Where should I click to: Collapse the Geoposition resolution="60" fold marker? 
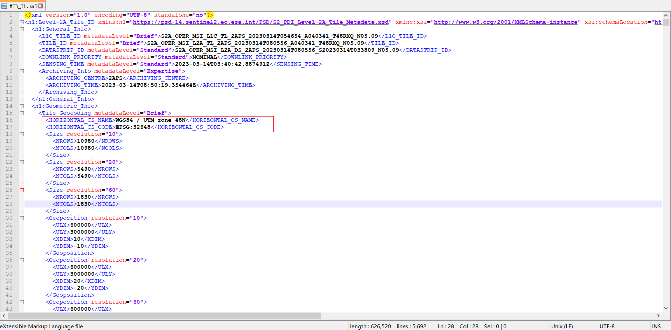[x=22, y=302]
